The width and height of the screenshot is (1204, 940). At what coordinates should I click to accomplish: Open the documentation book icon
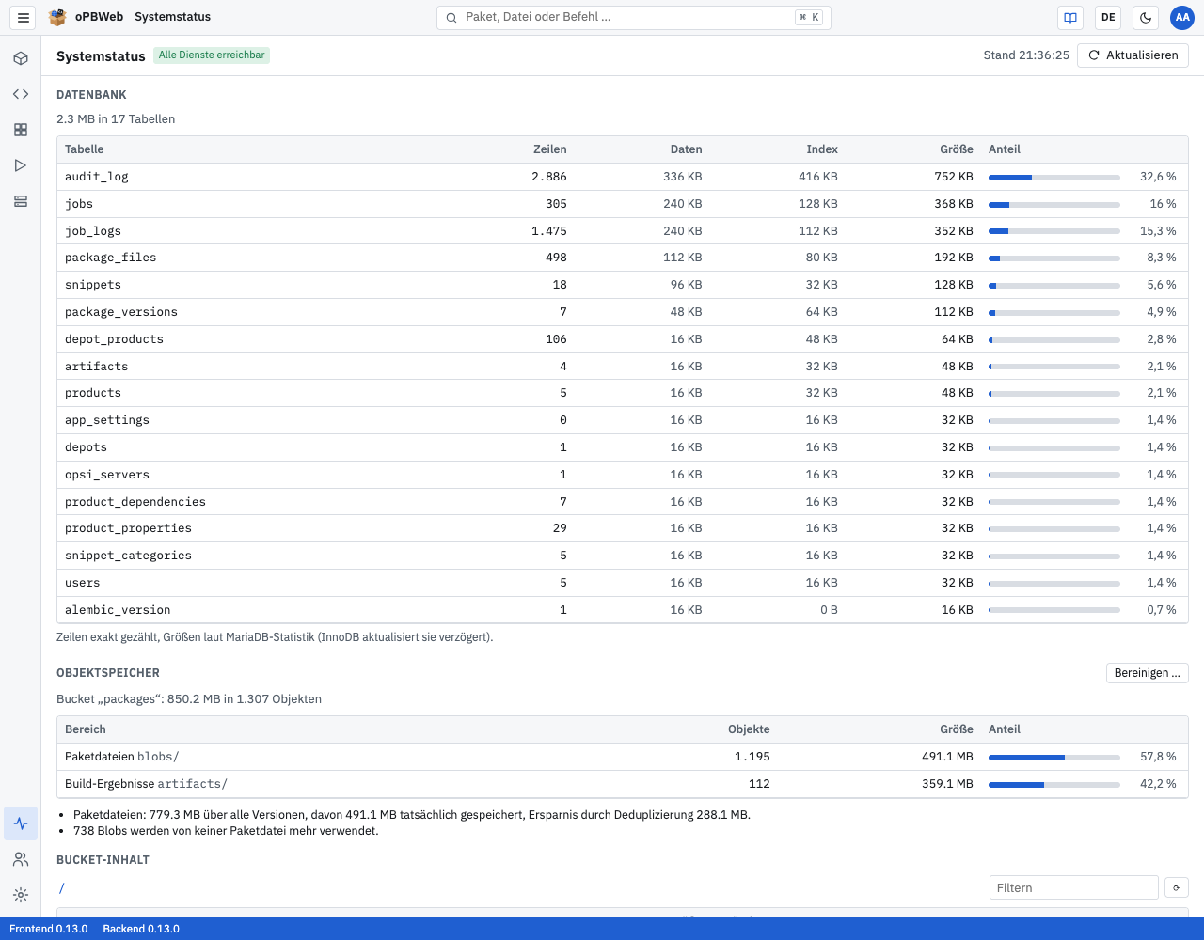[1070, 17]
